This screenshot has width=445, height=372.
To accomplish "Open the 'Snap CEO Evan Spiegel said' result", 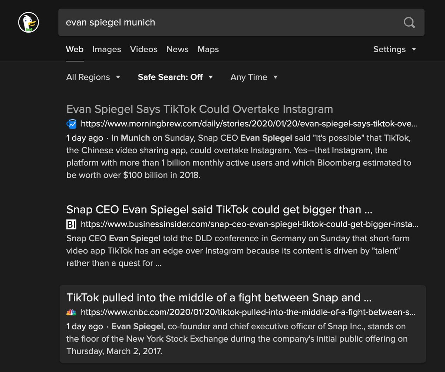I will (219, 210).
